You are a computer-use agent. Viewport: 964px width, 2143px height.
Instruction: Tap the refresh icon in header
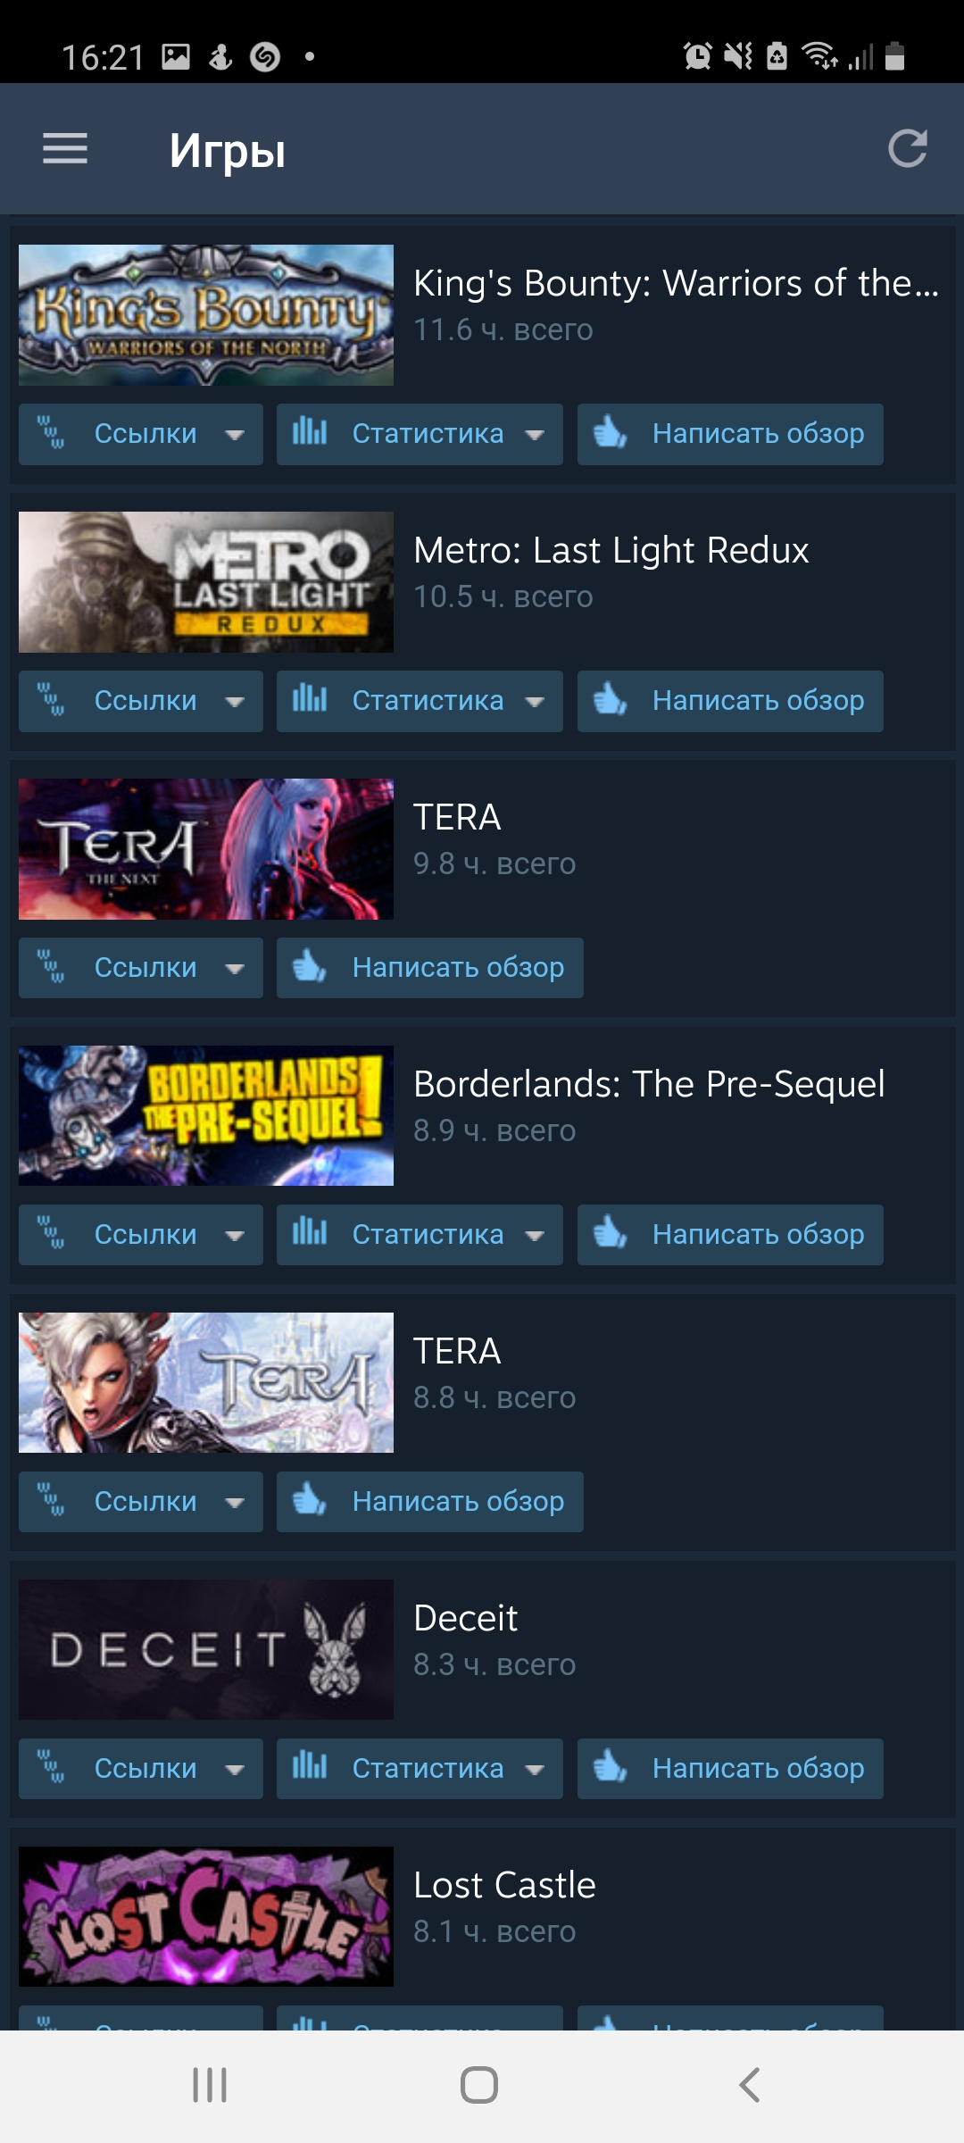point(907,148)
